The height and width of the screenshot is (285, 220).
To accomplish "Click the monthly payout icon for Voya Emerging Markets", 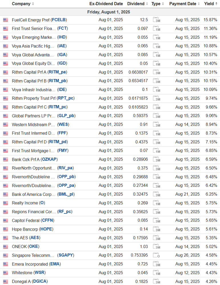I will (156, 37).
